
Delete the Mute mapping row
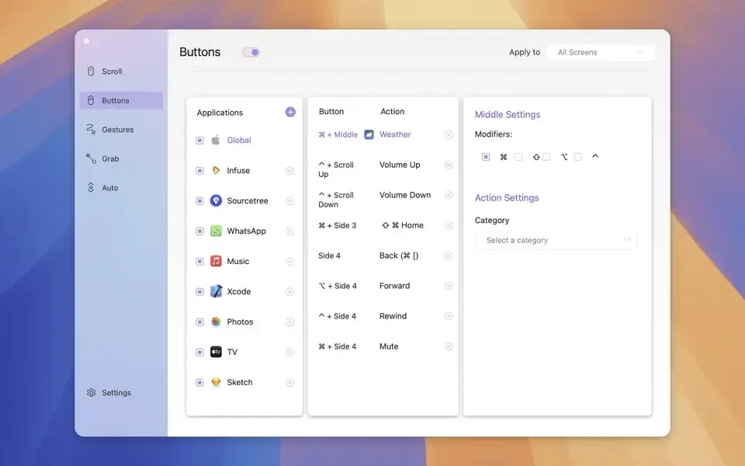tap(449, 346)
